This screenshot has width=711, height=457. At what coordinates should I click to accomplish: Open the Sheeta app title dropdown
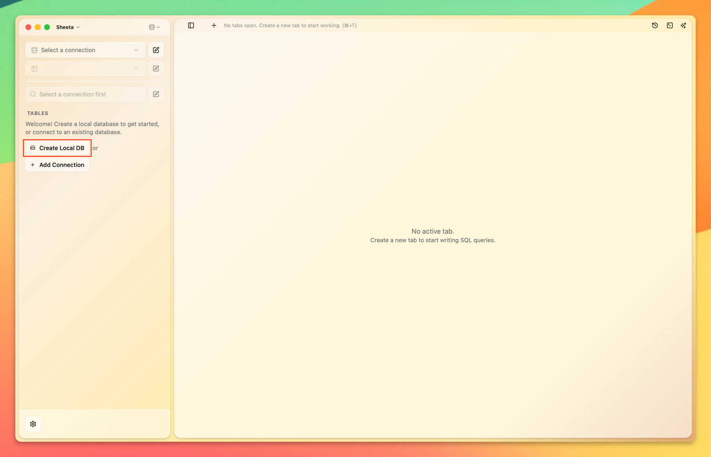coord(68,27)
